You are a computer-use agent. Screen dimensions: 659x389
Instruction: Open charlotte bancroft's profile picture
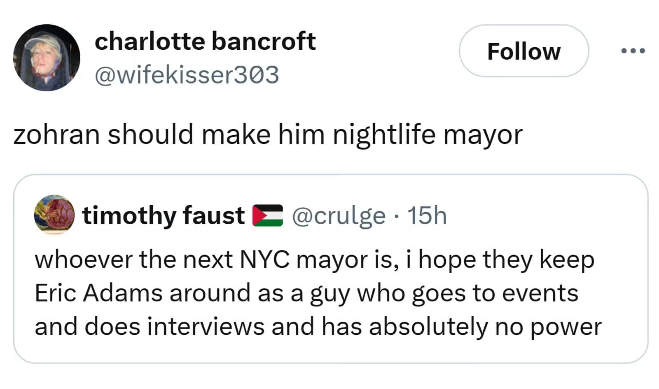tap(47, 58)
